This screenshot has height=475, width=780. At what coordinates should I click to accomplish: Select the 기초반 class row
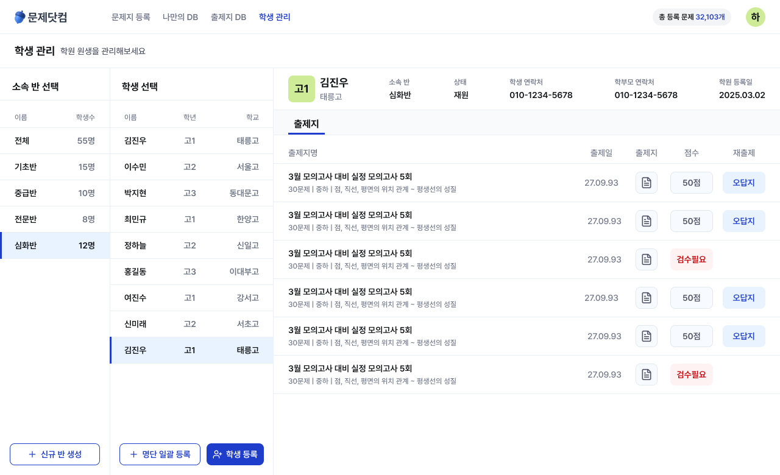[x=55, y=167]
